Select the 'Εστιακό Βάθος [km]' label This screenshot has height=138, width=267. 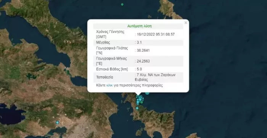coord(112,69)
